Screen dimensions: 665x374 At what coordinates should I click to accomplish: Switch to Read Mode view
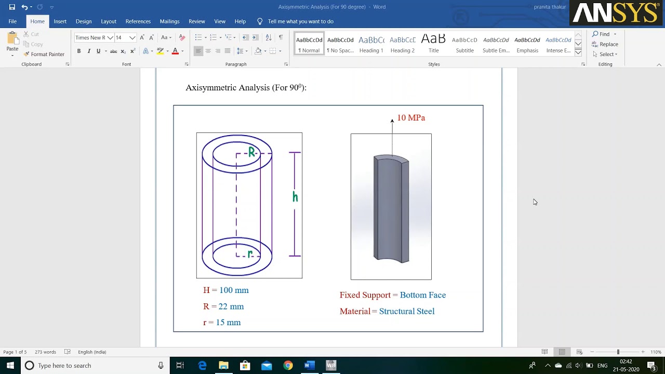click(544, 352)
